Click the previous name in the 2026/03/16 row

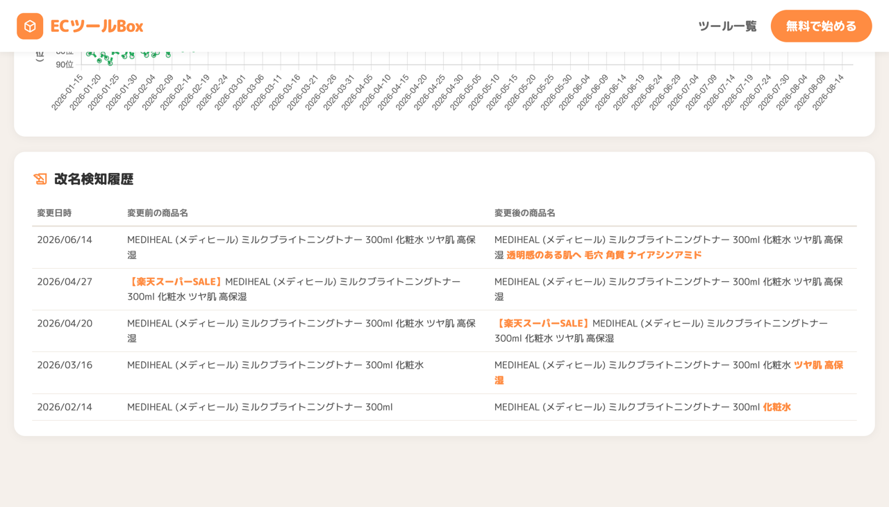(x=275, y=365)
